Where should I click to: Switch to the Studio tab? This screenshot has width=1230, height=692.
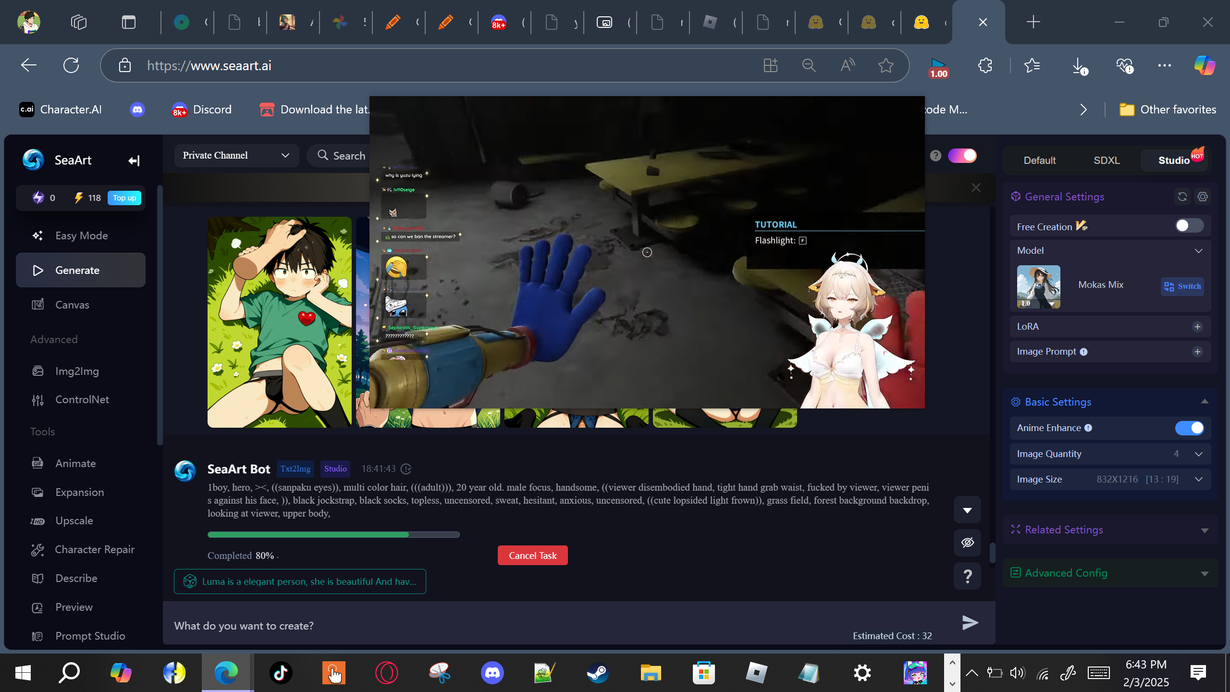click(1174, 161)
